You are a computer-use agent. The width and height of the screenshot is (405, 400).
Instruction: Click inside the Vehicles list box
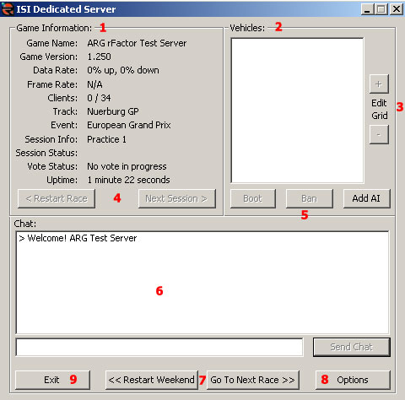pos(297,111)
